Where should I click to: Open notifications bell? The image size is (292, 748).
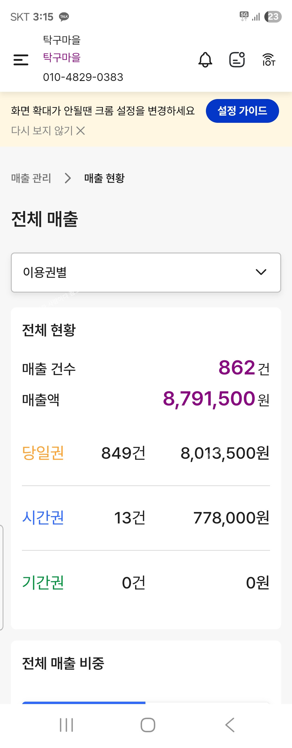[205, 60]
